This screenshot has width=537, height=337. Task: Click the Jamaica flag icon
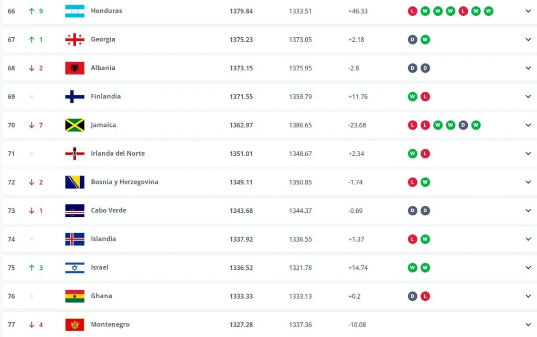click(74, 125)
